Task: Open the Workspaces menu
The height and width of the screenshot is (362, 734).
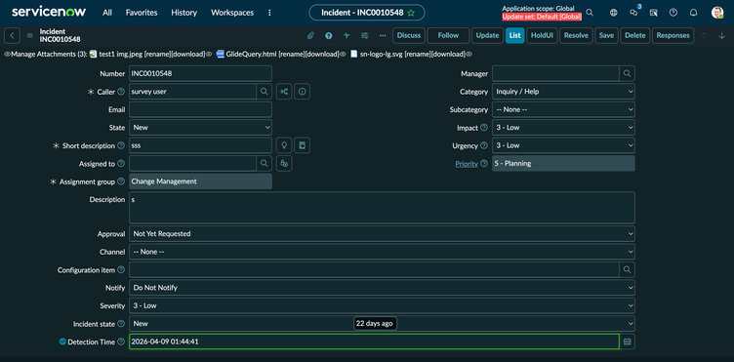Action: [232, 13]
